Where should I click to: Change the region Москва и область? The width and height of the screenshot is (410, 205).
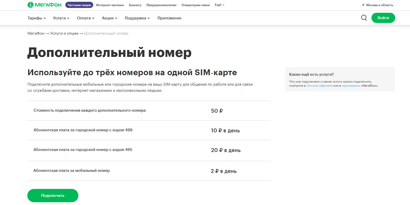pos(380,5)
